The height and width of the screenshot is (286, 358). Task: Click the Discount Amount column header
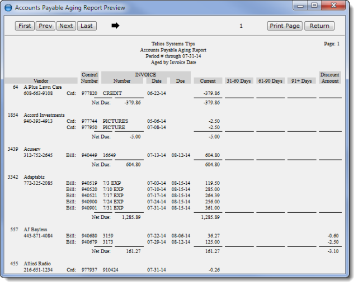click(x=330, y=78)
